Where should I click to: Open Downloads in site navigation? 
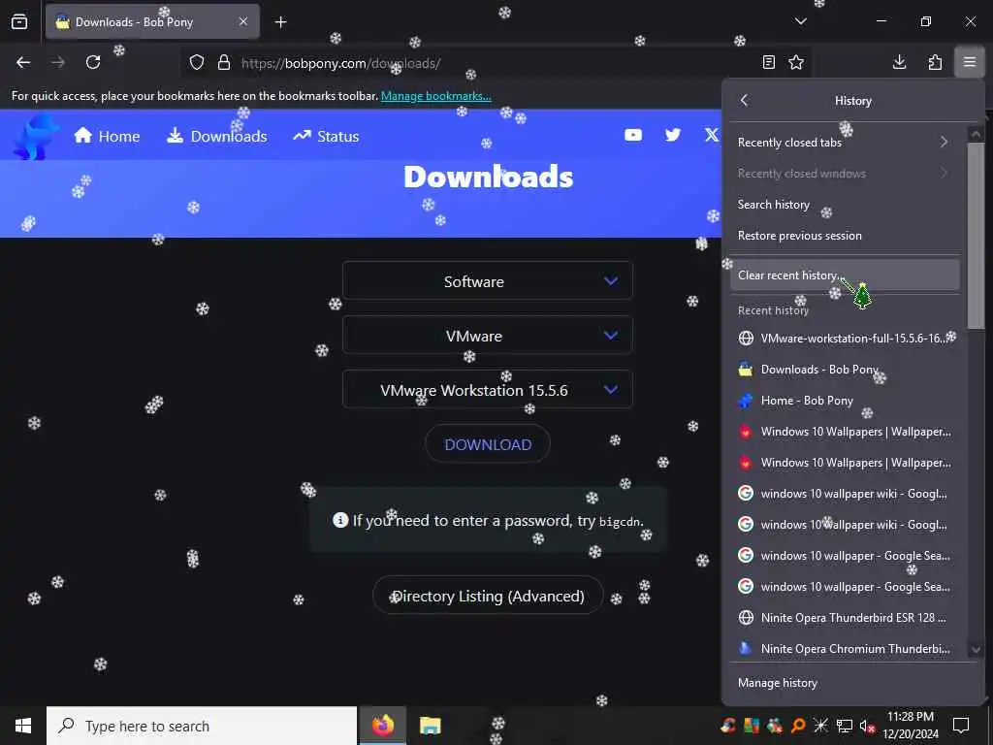[216, 136]
